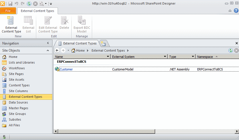Select the .NET Assembly cell
Viewport: 239px width, 140px height.
pos(179,69)
